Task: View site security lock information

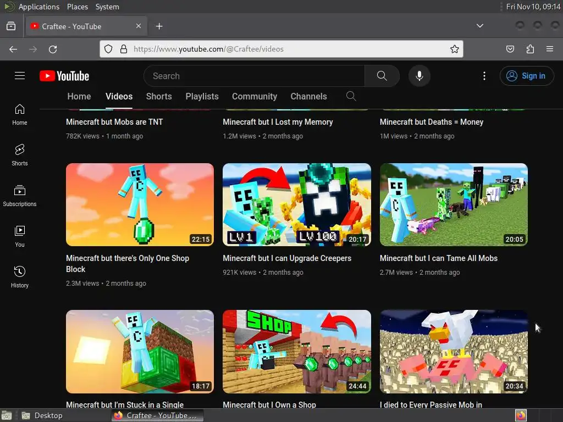Action: coord(124,49)
